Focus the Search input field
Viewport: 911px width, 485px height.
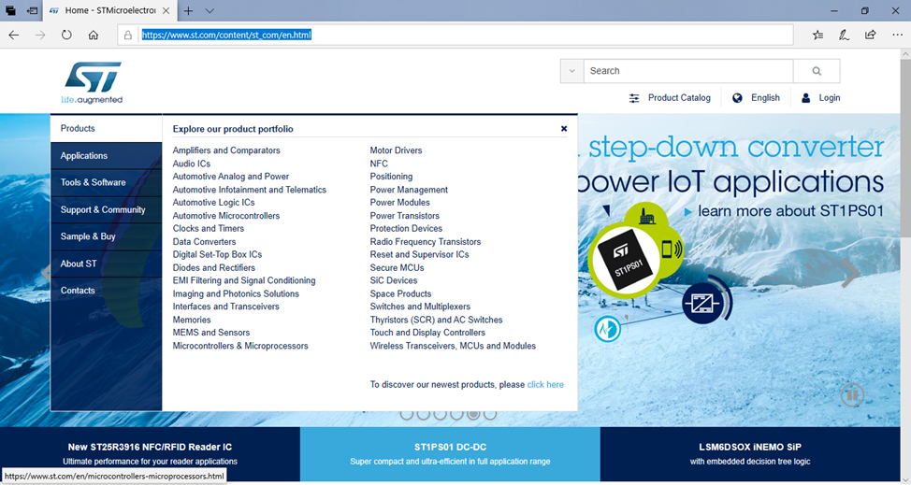687,71
